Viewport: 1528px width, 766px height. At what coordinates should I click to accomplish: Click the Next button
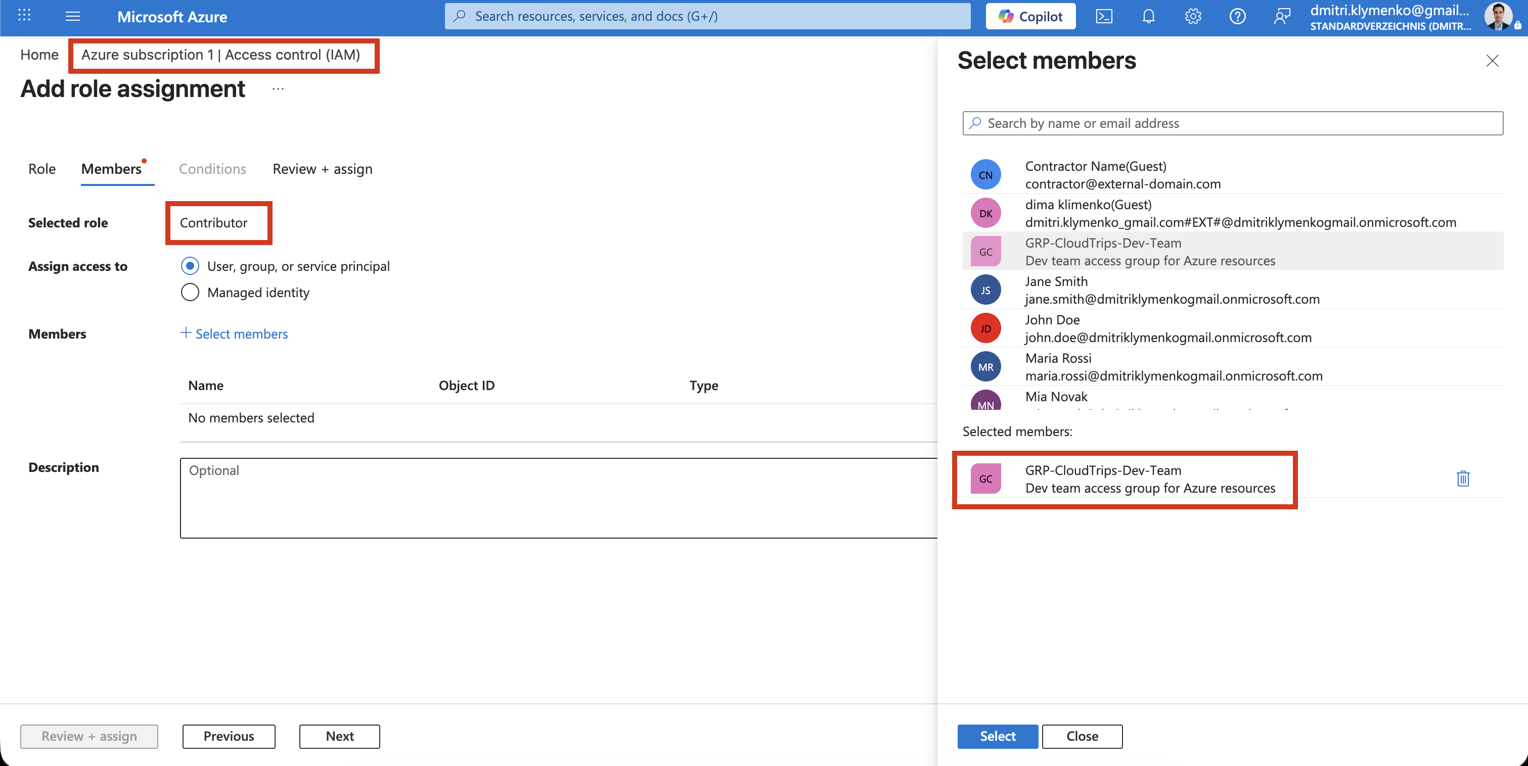(340, 736)
